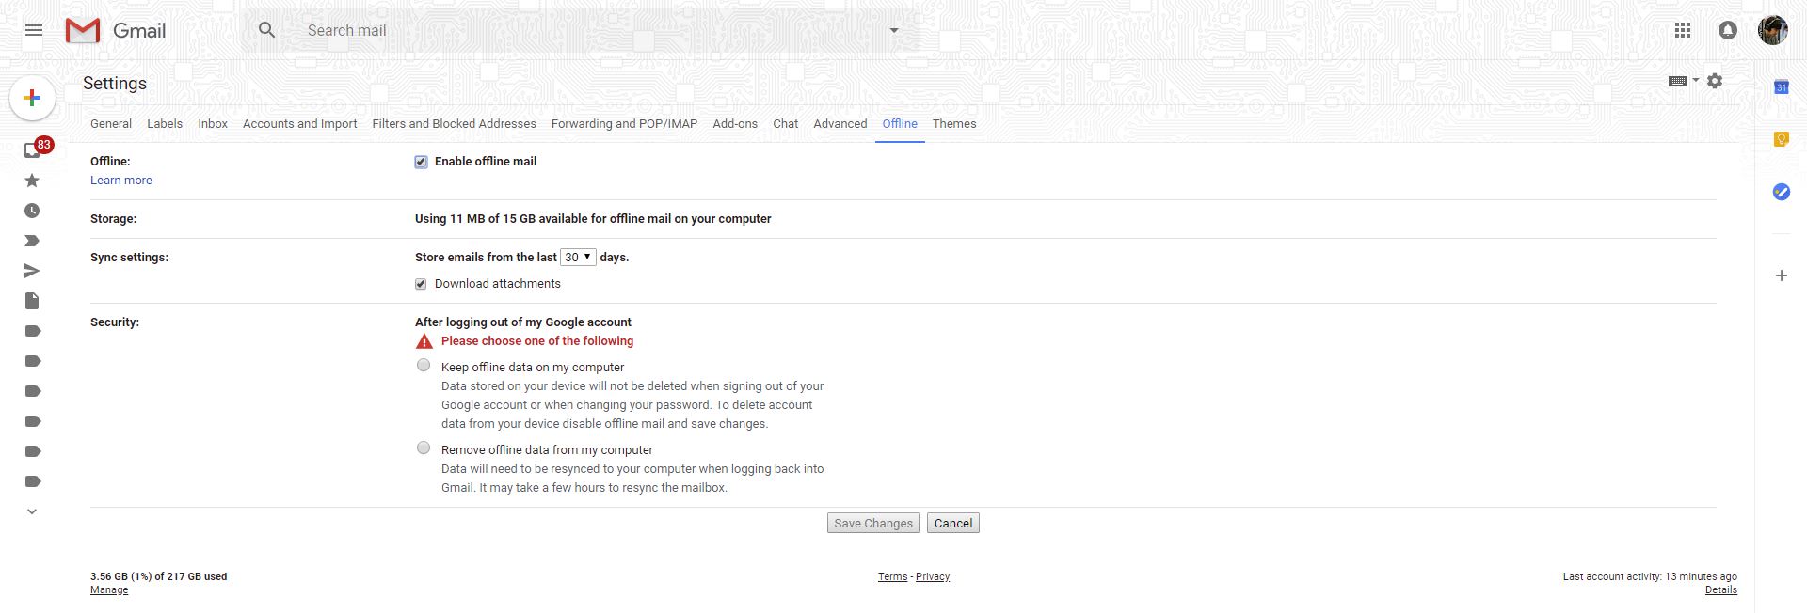Open the Themes tab
Screen dimensions: 1807x613
click(954, 123)
